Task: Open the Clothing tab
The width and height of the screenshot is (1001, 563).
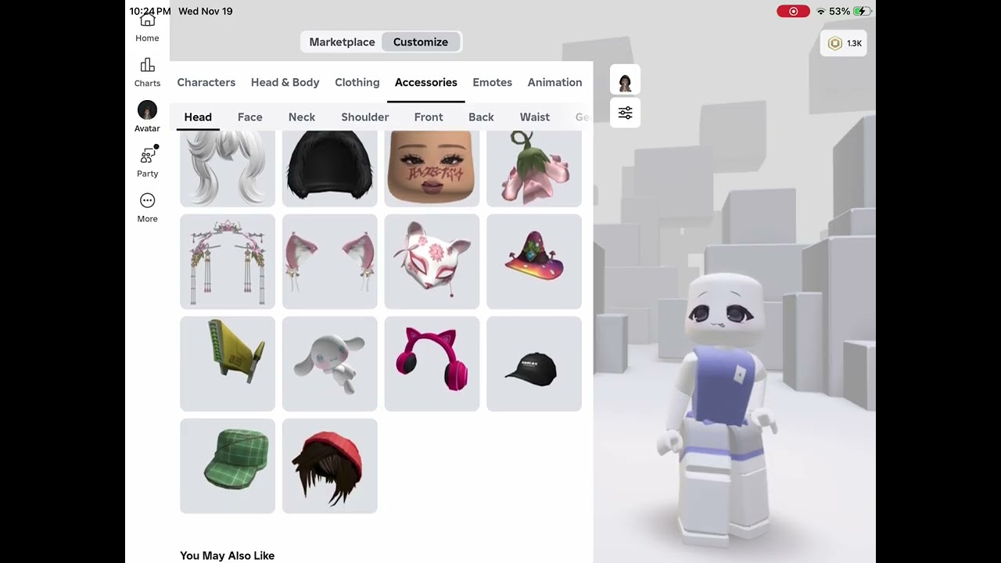Action: click(357, 82)
